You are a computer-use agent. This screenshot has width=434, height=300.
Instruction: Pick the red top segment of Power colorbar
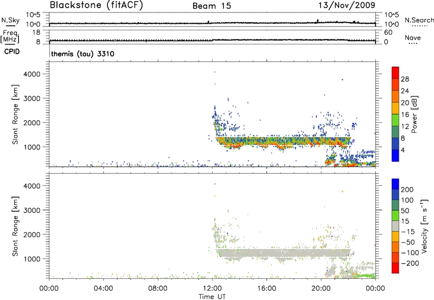[x=395, y=73]
